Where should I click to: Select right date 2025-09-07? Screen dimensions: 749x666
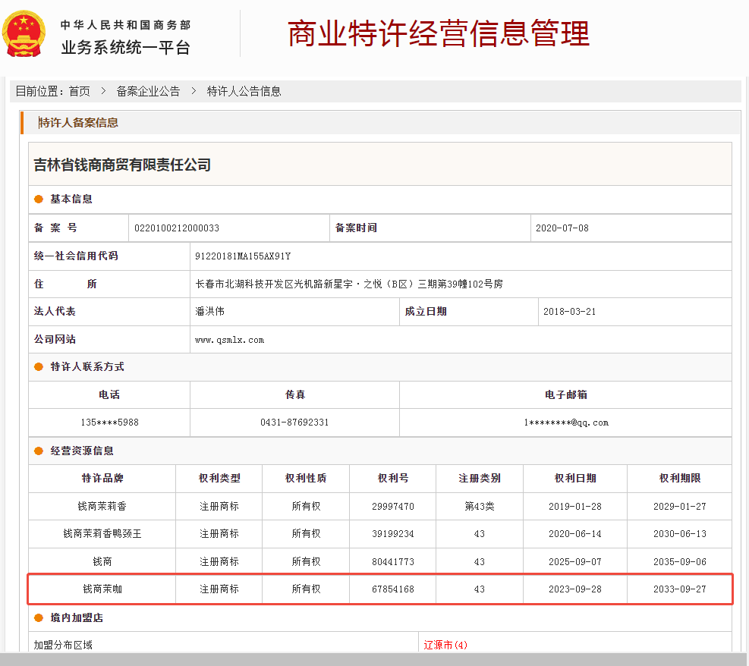(x=575, y=562)
